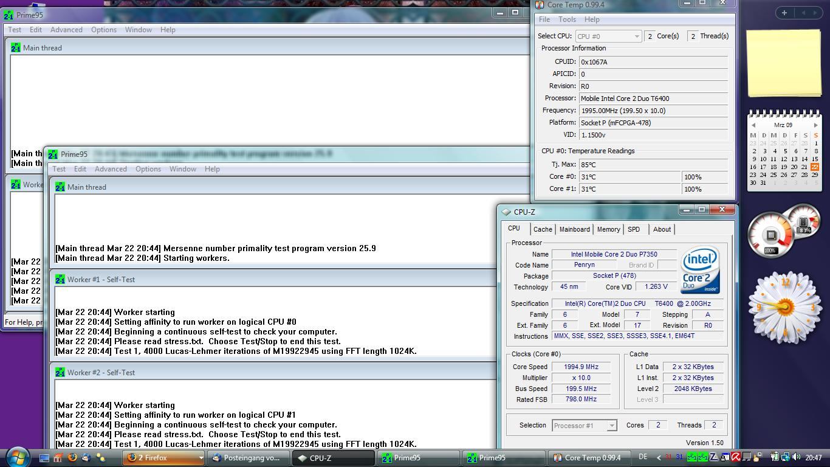Switch to the Mainboard tab in CPU-Z
Viewport: 830px width, 467px height.
pos(574,229)
